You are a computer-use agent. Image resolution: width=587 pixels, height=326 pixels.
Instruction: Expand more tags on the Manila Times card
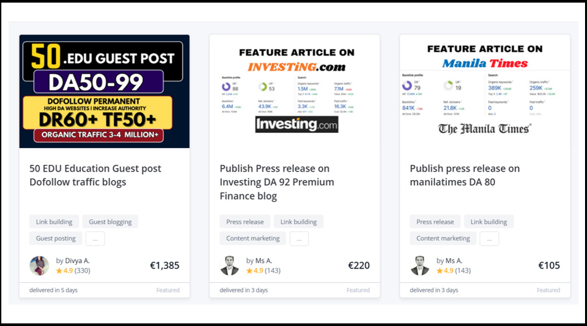click(489, 239)
